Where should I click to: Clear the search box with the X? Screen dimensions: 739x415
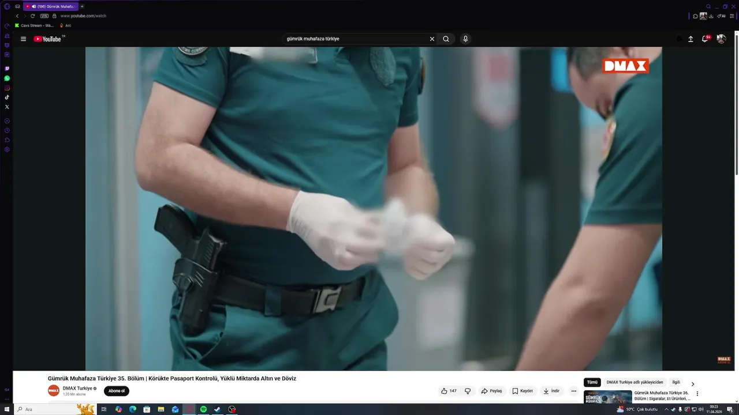(432, 39)
